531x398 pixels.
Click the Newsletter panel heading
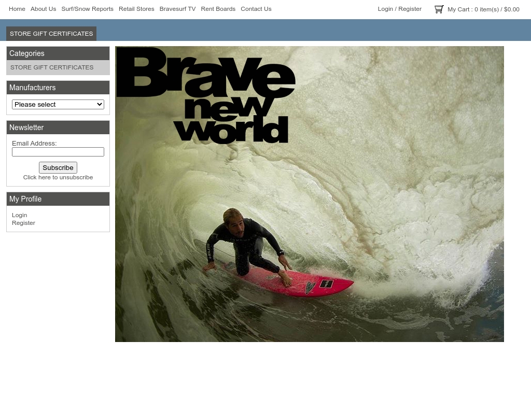pos(58,127)
